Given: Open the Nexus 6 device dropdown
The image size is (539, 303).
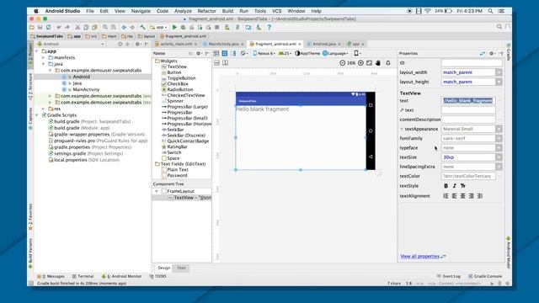Looking at the screenshot, I should [264, 53].
